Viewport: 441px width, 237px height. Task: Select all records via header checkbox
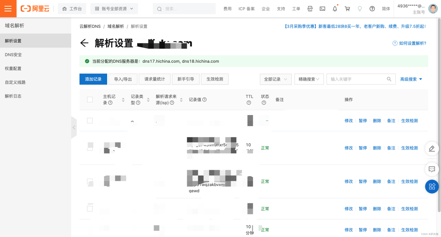90,99
